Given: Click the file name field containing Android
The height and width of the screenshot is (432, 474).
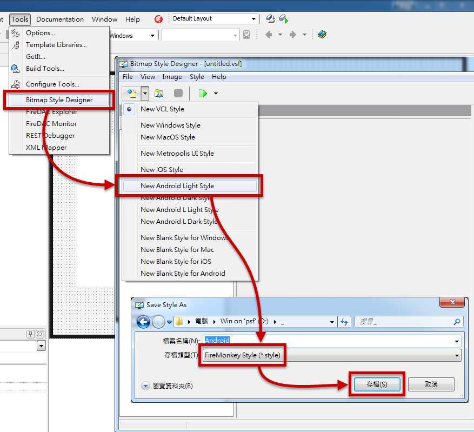Looking at the screenshot, I should tap(332, 341).
